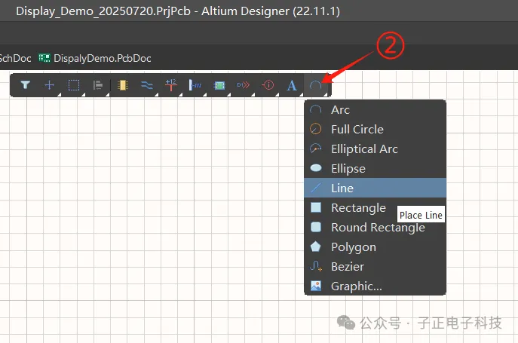Place a sheet symbol
This screenshot has height=343, width=518.
219,85
